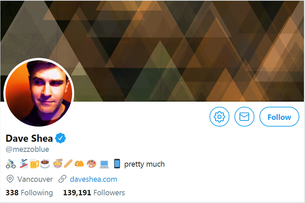
Task: Click the cyclist emoji in bio
Action: click(11, 164)
